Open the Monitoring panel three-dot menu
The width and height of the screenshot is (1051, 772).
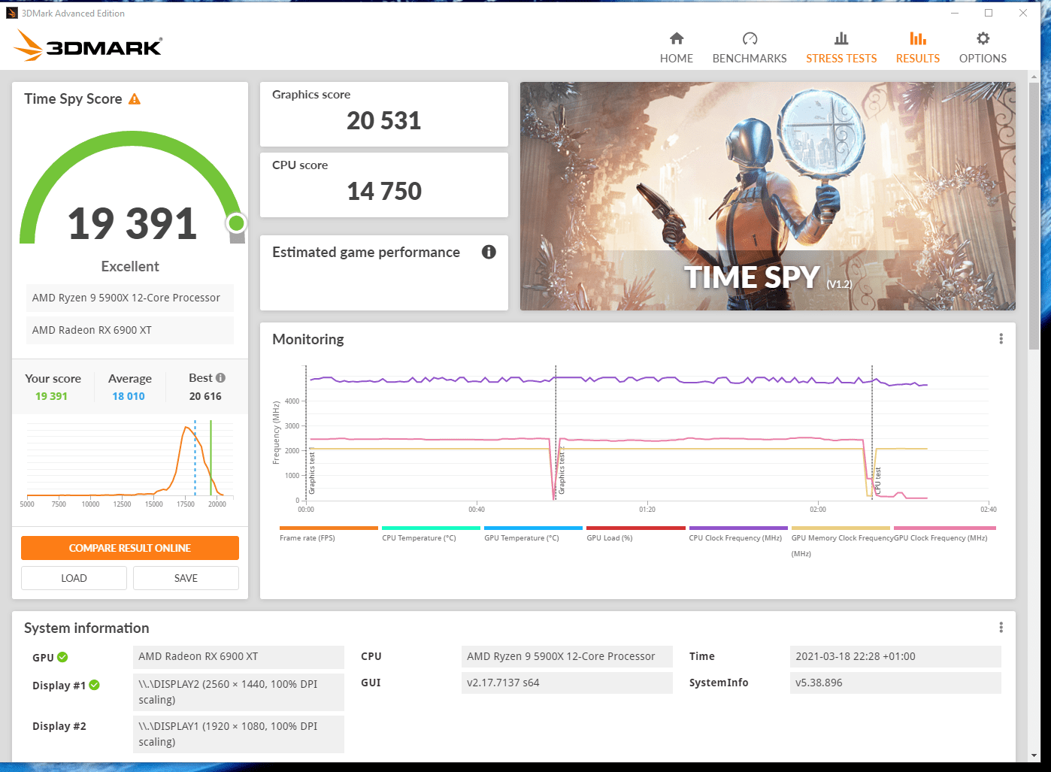click(x=1001, y=339)
